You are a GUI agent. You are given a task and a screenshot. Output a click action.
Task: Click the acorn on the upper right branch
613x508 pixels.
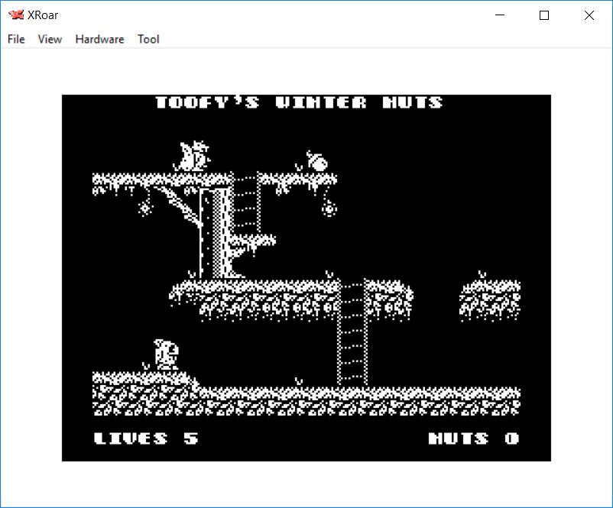coord(316,160)
